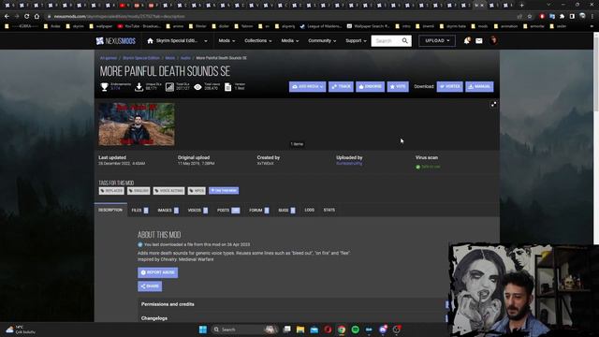Click the taskbar Search box
Screen dimensions: 599x337
coord(244,330)
